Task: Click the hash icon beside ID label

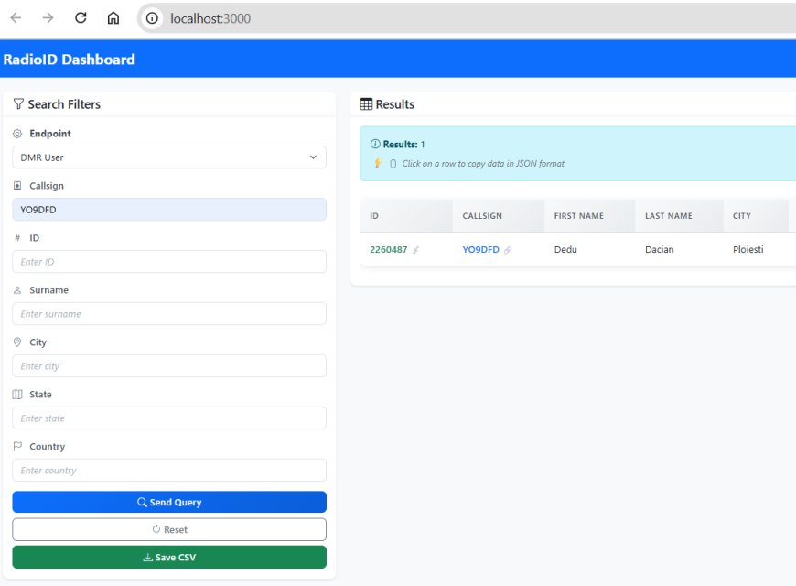Action: coord(17,238)
